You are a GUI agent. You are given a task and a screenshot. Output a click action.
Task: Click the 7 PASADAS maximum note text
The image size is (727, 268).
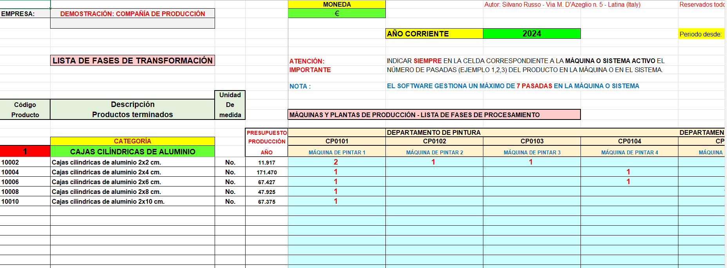click(534, 86)
